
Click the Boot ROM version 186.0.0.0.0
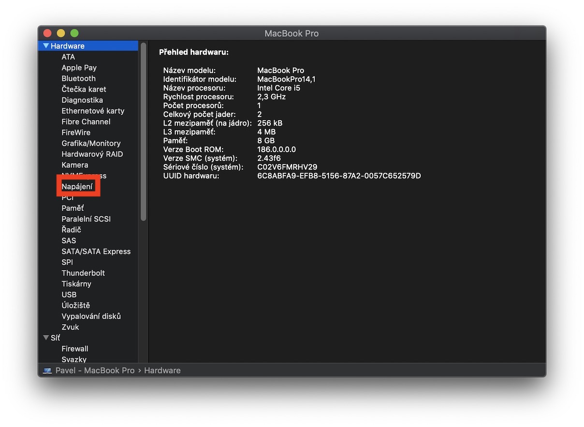(x=277, y=150)
